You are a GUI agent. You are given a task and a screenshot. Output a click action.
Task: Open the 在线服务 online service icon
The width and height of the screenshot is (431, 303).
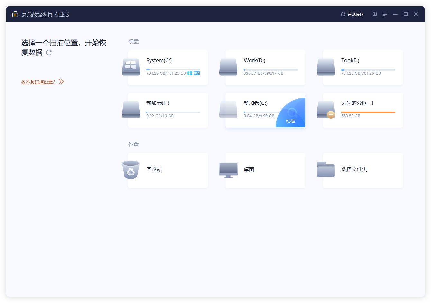point(343,14)
